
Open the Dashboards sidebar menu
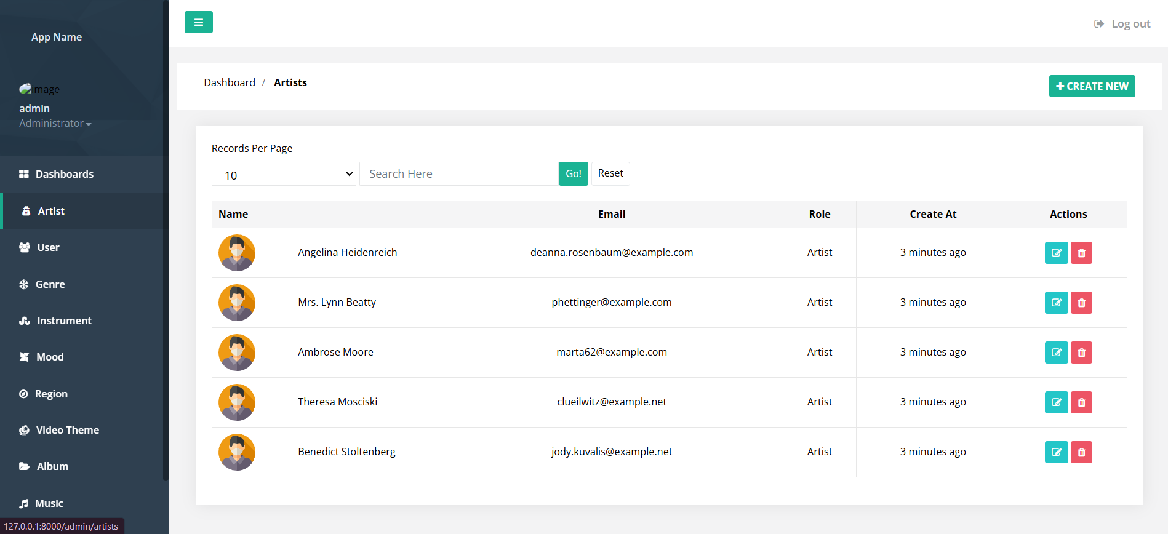(64, 174)
